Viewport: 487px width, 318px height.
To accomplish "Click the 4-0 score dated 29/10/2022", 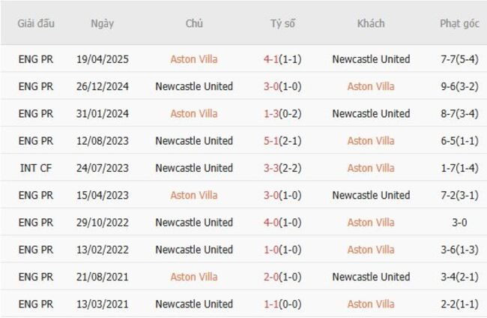I will [x=273, y=222].
